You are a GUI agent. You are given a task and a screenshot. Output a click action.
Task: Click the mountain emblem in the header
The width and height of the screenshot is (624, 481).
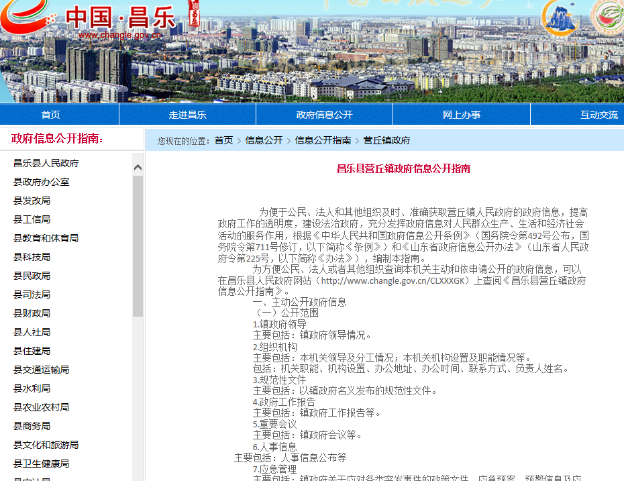point(560,18)
